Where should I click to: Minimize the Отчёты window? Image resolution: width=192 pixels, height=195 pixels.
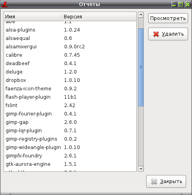point(174,4)
